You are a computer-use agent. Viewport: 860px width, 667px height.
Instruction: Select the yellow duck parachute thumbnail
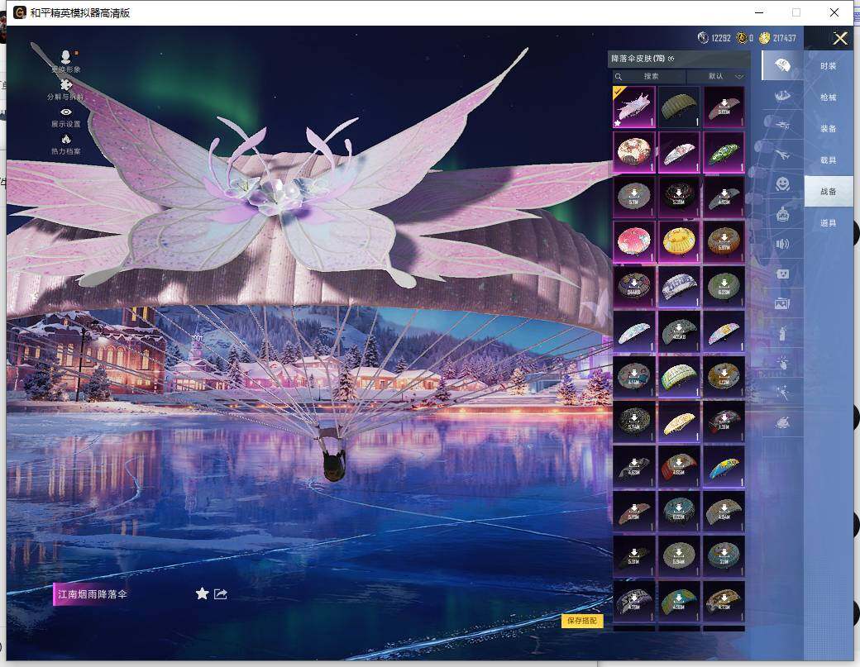tap(678, 241)
